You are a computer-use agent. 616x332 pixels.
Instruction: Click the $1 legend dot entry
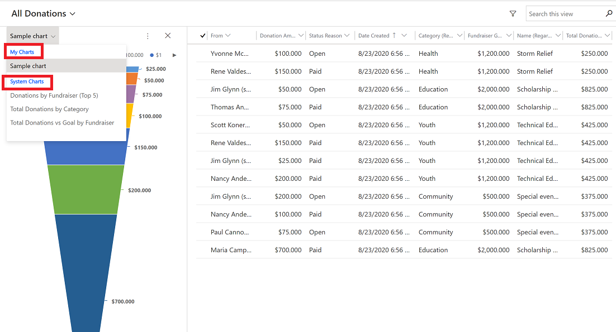(x=156, y=55)
